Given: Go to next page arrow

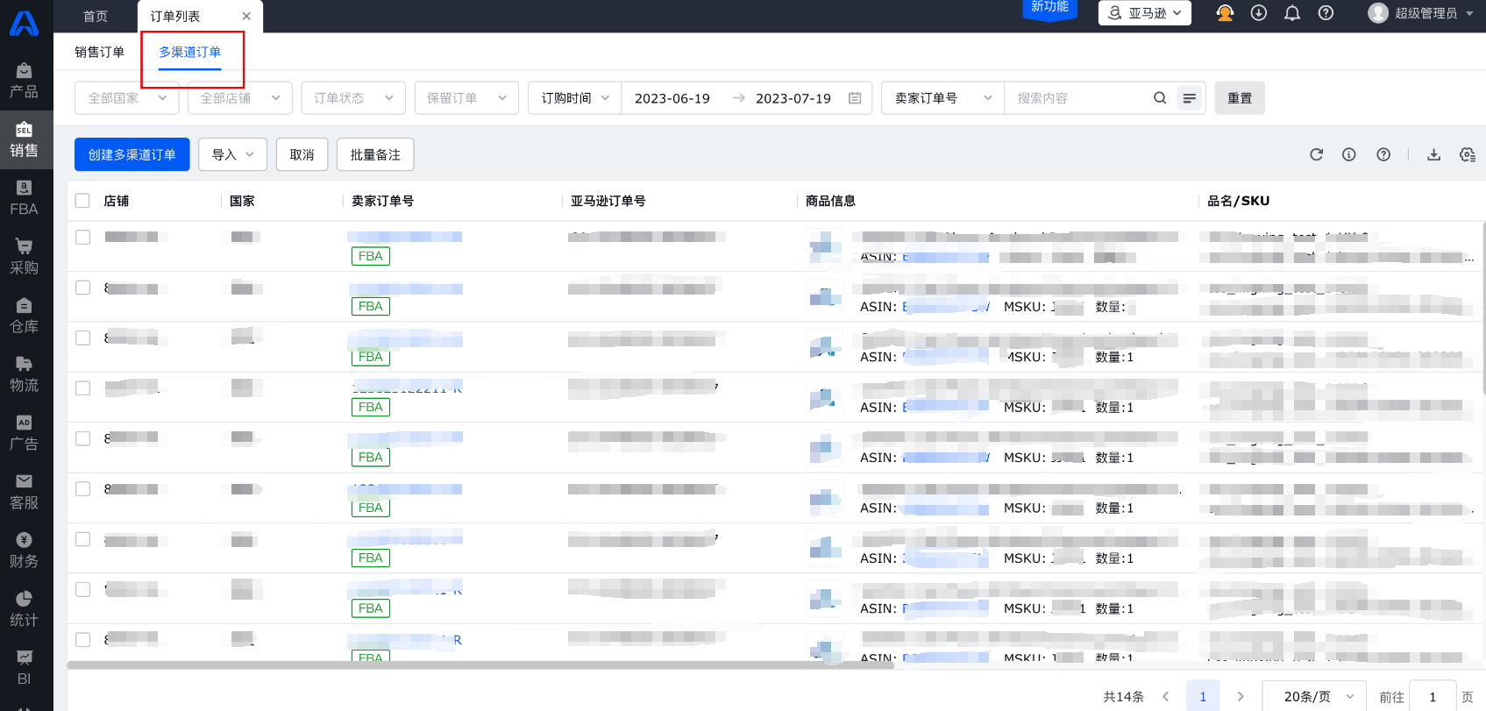Looking at the screenshot, I should 1241,696.
